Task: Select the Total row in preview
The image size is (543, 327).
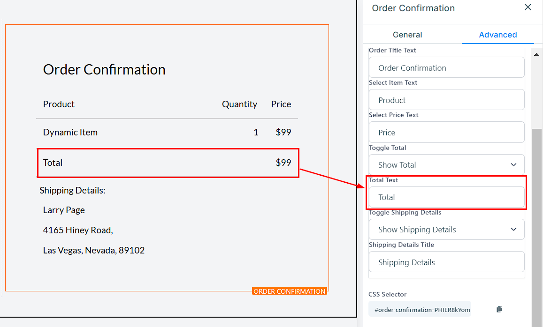Action: [x=168, y=163]
